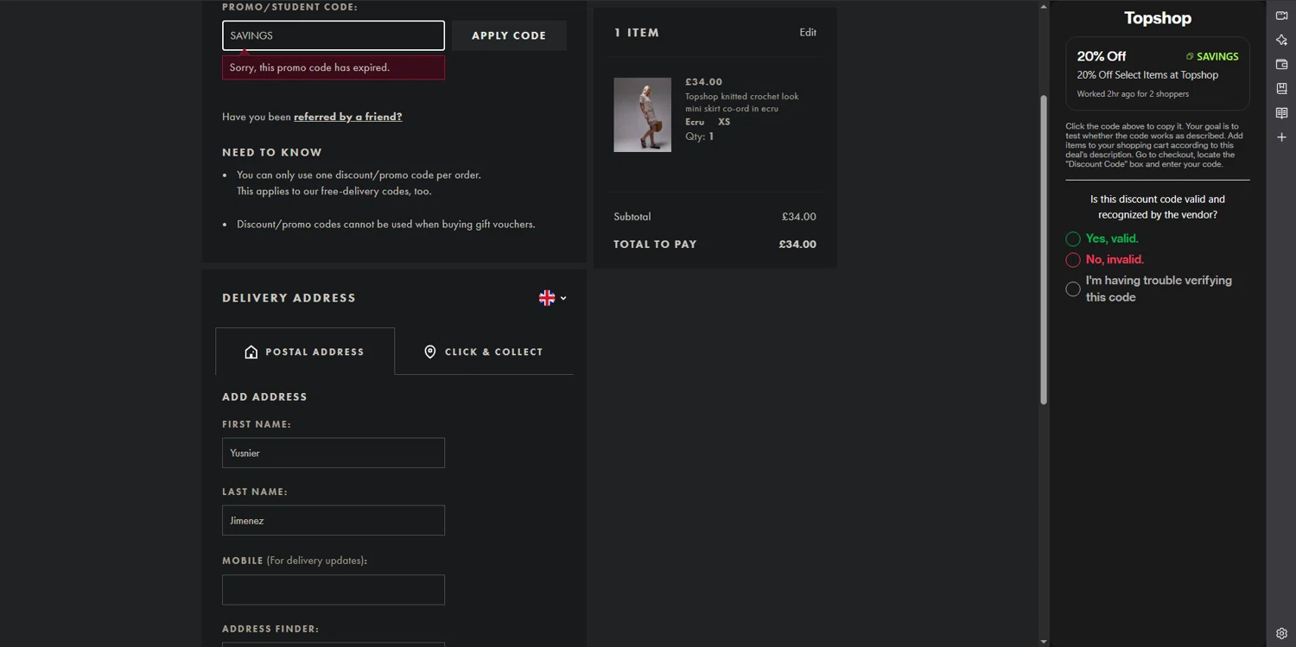Screen dimensions: 1296x647
Task: Add a sidebar tool with the plus icon
Action: [x=1281, y=137]
